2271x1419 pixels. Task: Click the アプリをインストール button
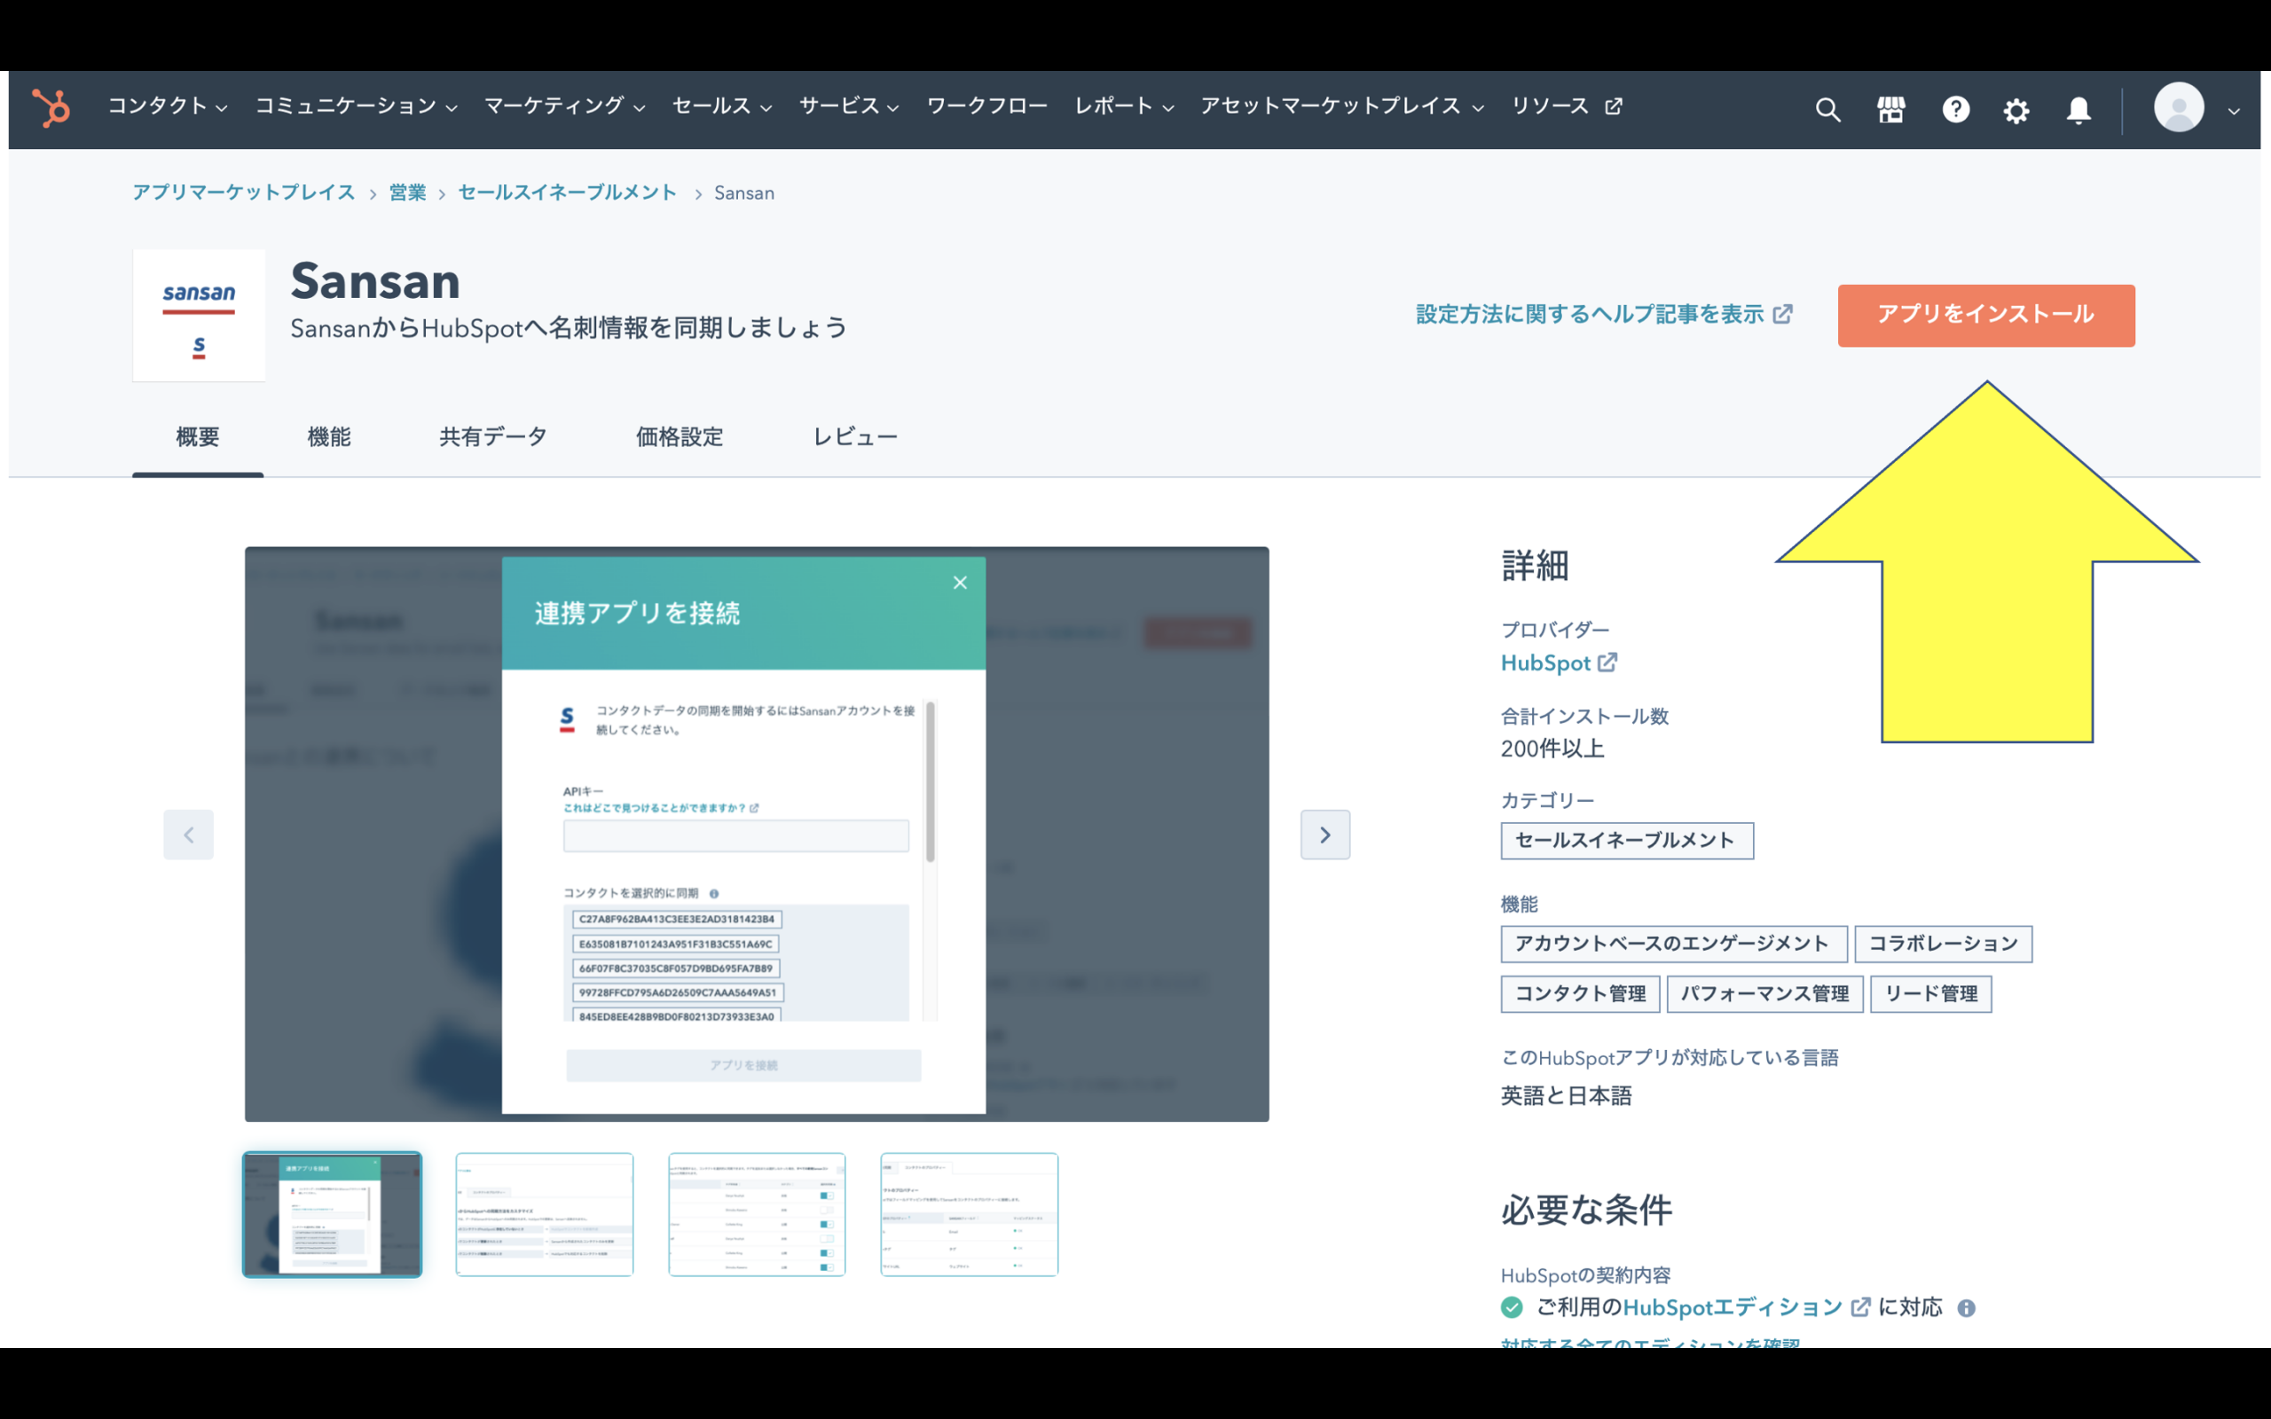click(x=1984, y=316)
